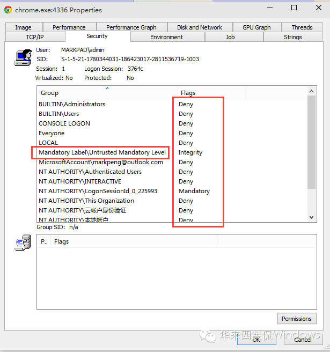This screenshot has width=330, height=352.
Task: Select the Security tab
Action: click(x=98, y=36)
